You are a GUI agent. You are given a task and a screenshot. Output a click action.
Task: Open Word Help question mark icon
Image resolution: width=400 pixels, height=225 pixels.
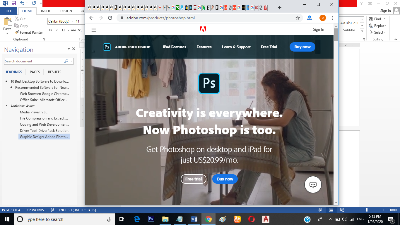(362, 4)
